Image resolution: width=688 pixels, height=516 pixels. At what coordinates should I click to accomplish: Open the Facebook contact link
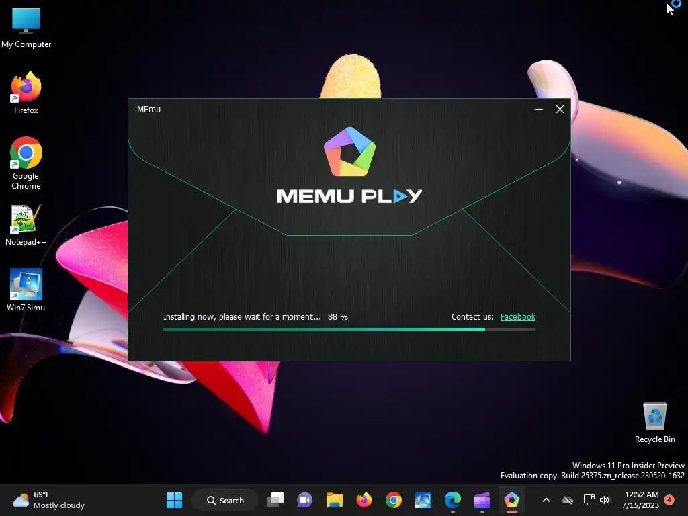518,317
